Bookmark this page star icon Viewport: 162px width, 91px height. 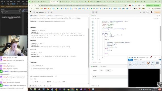[x=126, y=5]
